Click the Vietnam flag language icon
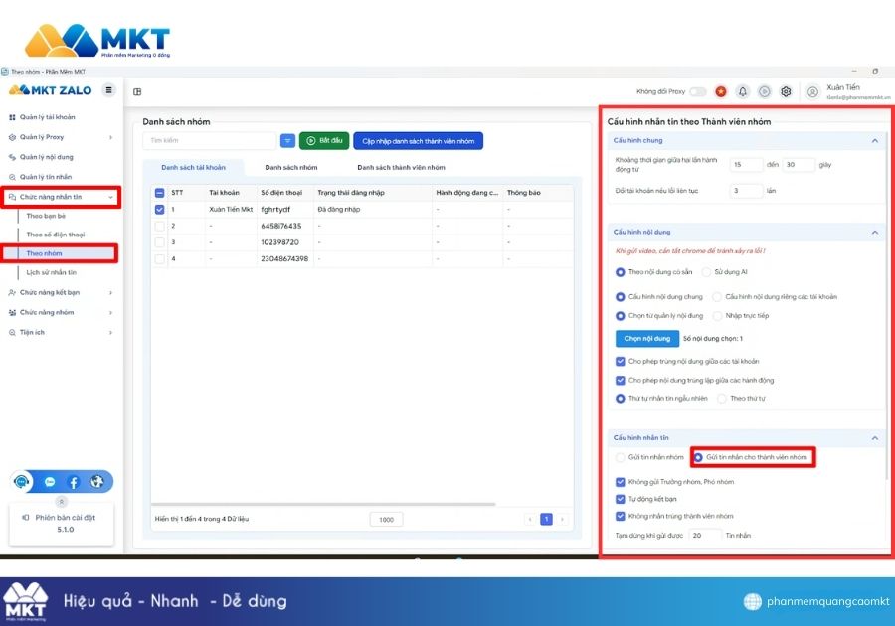 [x=720, y=91]
